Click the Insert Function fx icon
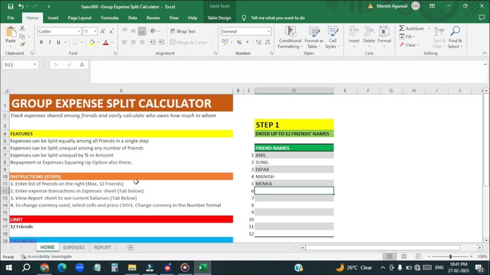Image resolution: width=490 pixels, height=275 pixels. [82, 65]
